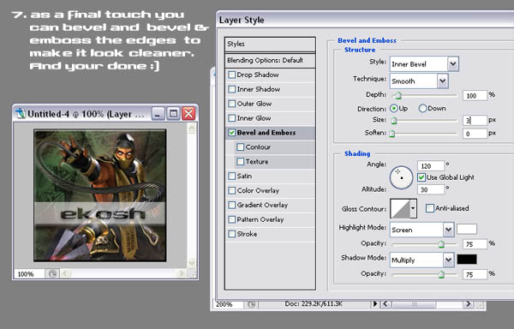Click the Altitude field showing 30

point(431,189)
